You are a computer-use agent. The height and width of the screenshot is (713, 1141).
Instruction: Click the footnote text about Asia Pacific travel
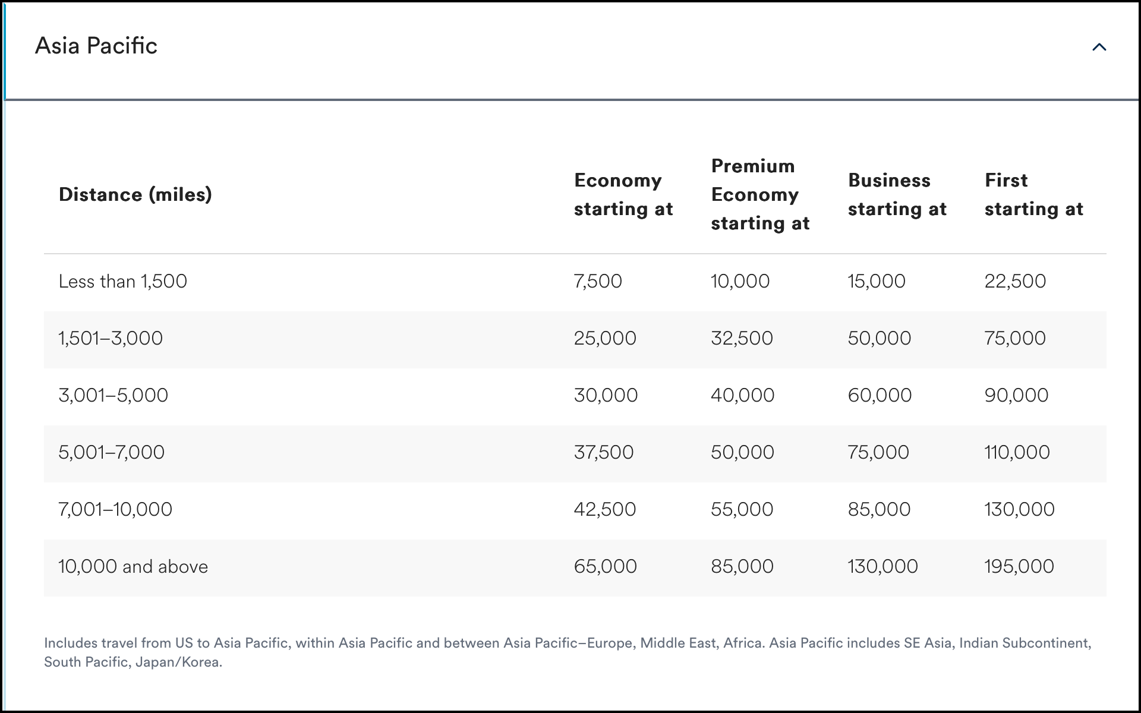click(x=568, y=652)
